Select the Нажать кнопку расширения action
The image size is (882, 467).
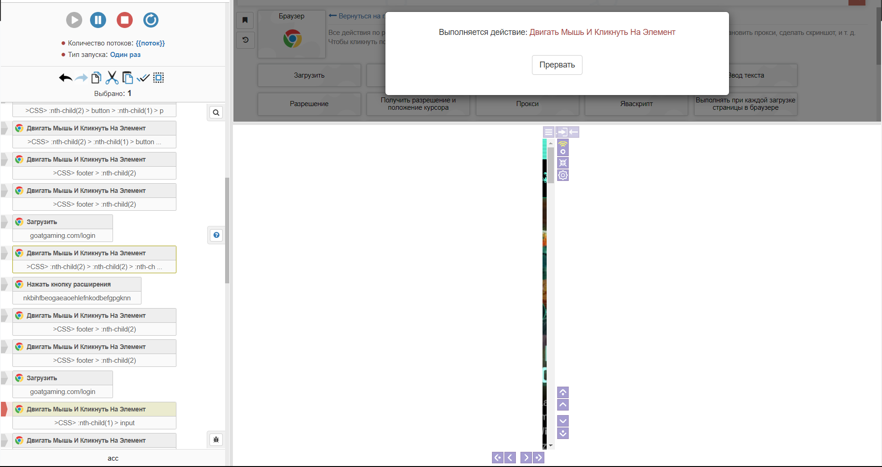[68, 284]
